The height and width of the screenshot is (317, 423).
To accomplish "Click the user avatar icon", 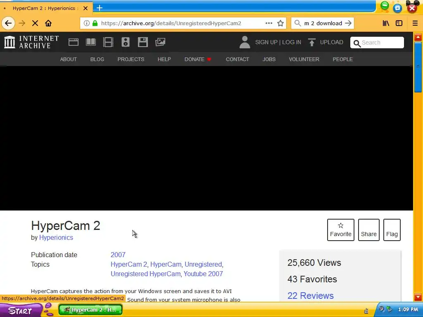I will [x=245, y=42].
